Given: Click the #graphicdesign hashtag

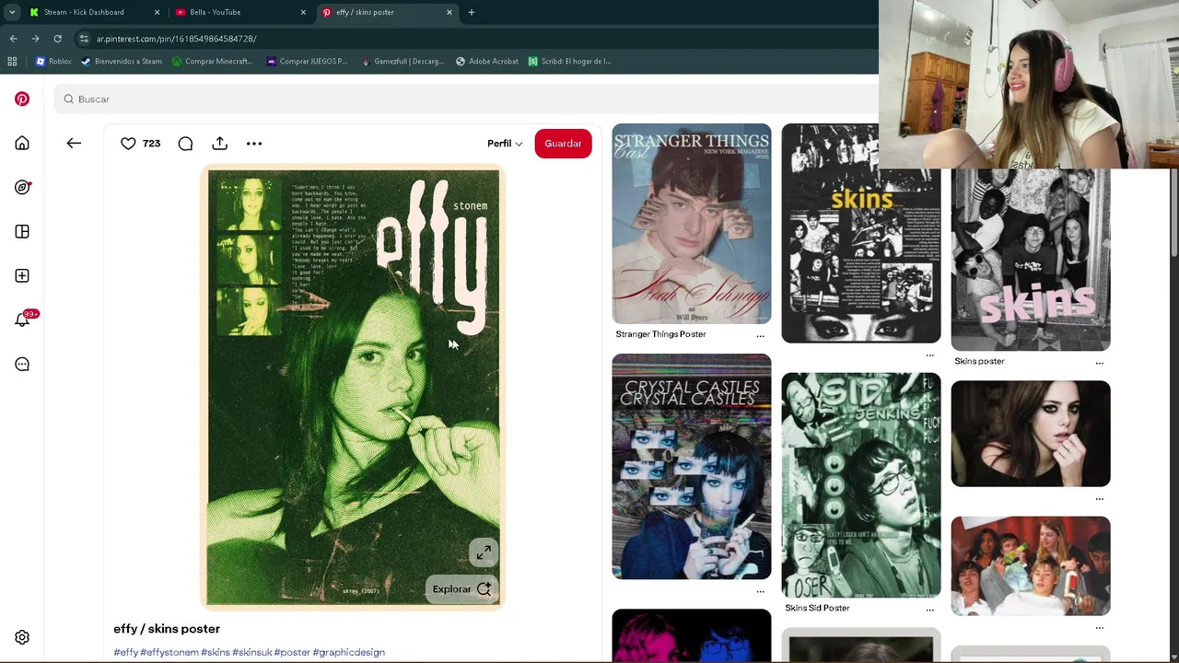Looking at the screenshot, I should pyautogui.click(x=348, y=652).
